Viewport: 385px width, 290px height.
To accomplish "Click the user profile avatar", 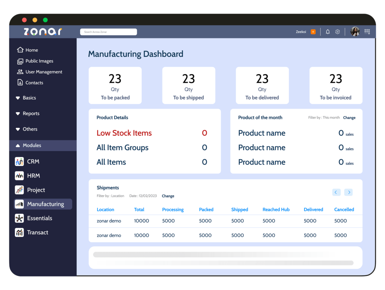I will point(355,32).
